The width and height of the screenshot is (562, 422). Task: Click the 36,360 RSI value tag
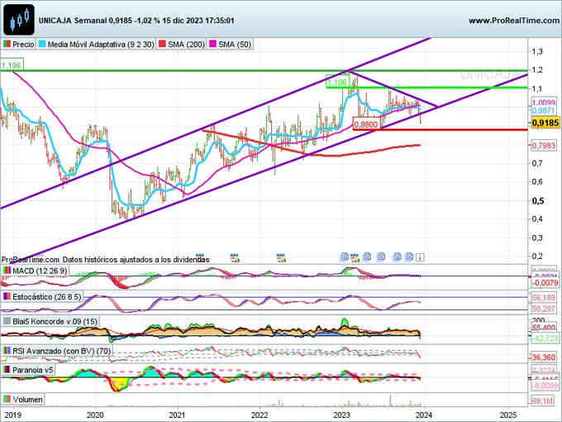point(544,357)
